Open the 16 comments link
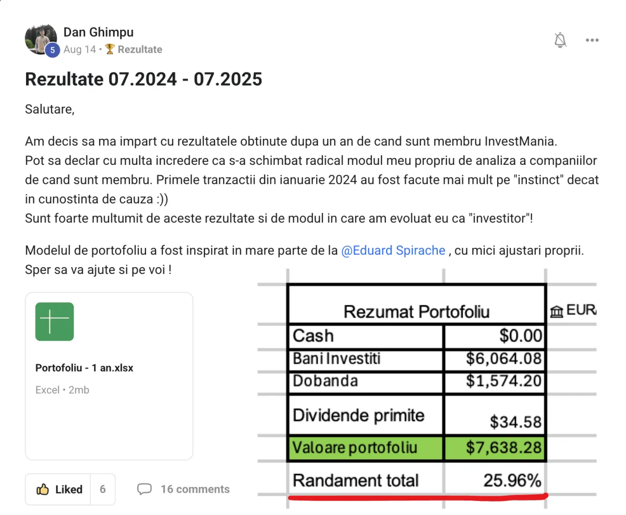 tap(195, 489)
